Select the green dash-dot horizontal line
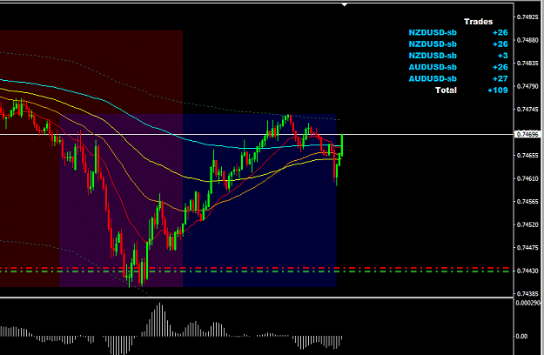The image size is (544, 355). pos(257,271)
